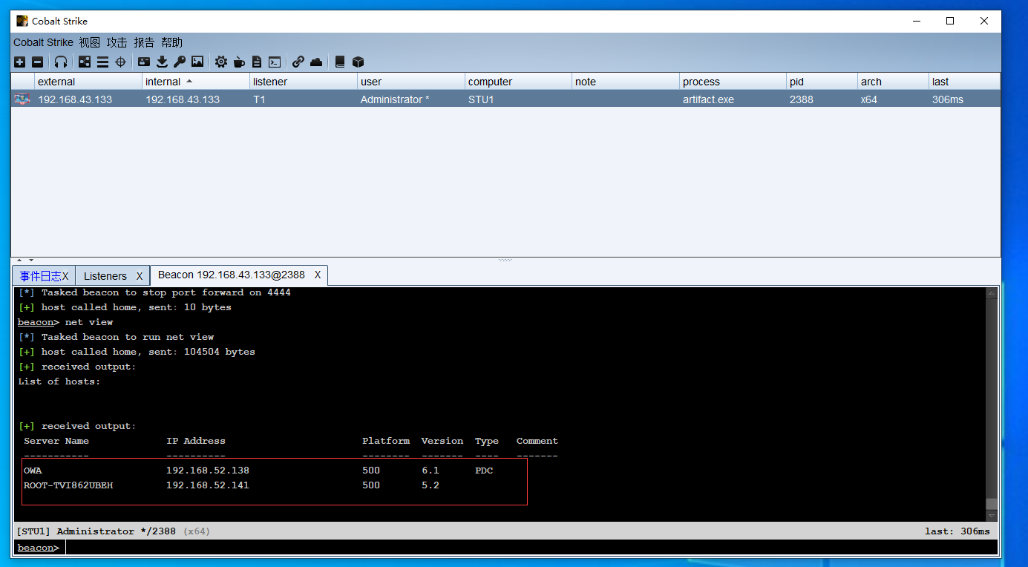Screen dimensions: 1028x567
Task: Click the console scrollbar thumb
Action: [x=992, y=503]
